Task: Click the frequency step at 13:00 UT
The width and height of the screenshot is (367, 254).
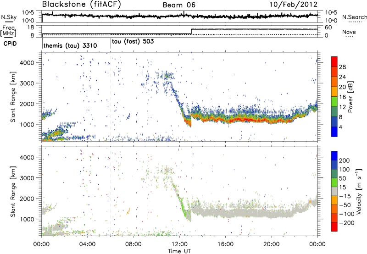Action: tap(191, 32)
